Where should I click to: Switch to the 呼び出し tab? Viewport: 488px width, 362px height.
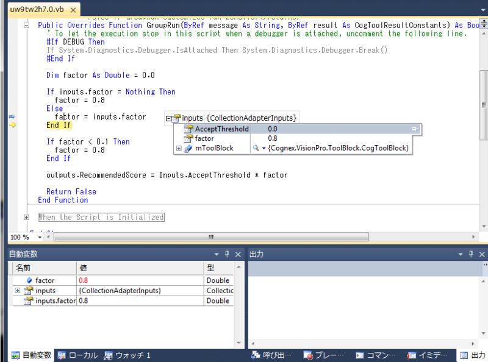(271, 355)
